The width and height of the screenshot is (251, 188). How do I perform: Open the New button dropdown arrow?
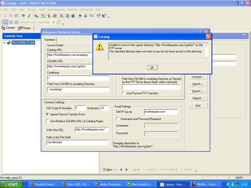pos(115,170)
